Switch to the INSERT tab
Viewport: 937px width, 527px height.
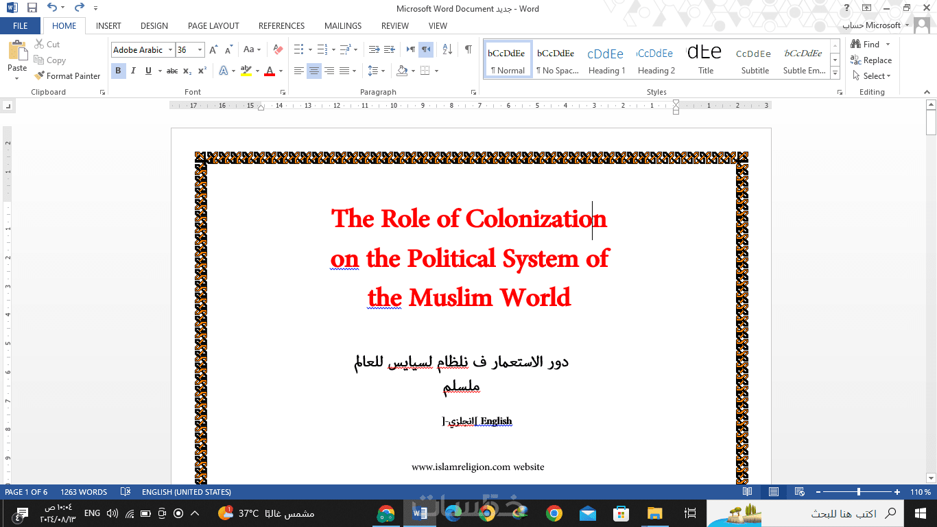point(108,25)
